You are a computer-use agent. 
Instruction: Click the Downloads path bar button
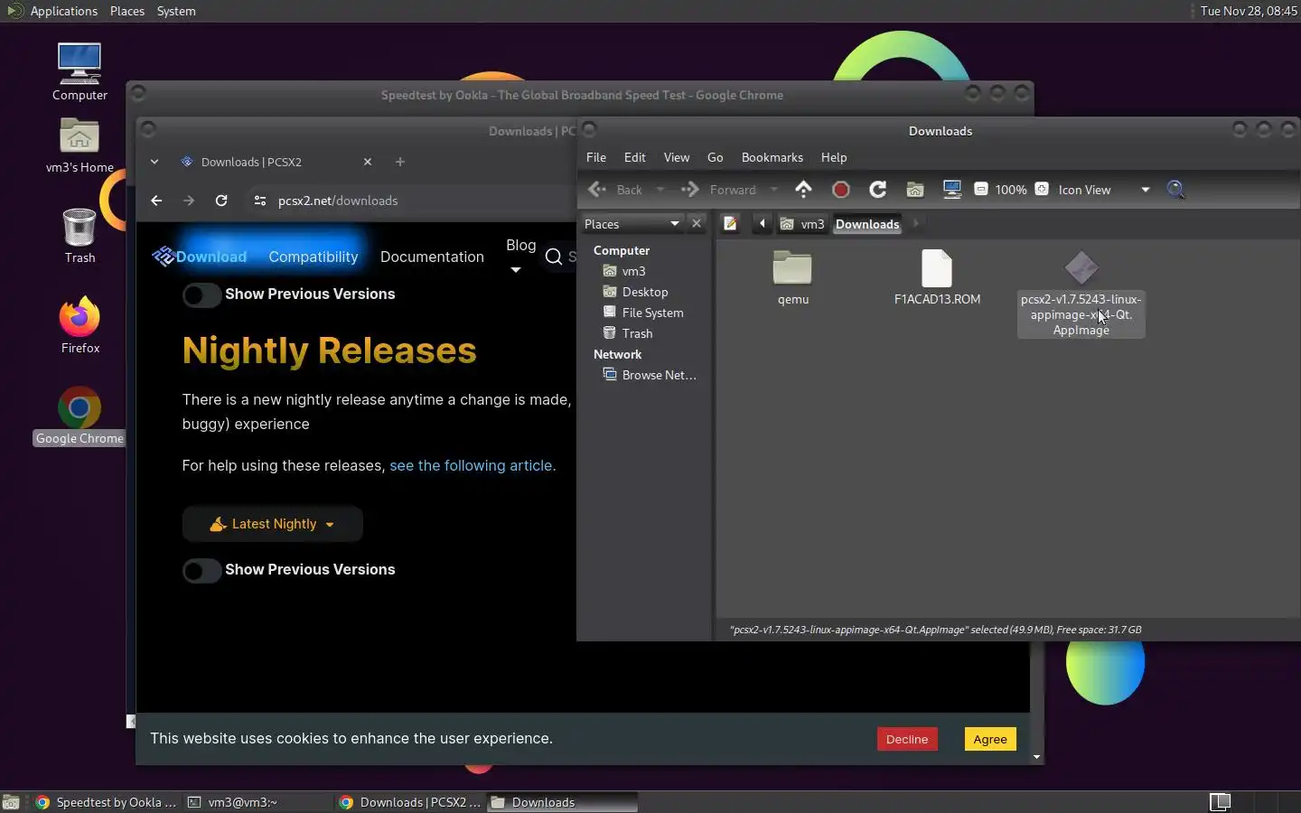867,224
